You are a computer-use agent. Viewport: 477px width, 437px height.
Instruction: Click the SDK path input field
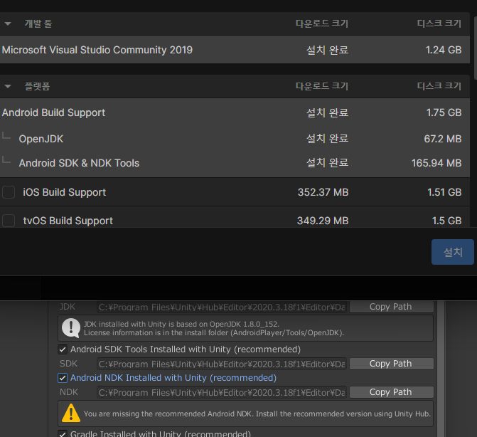point(222,364)
